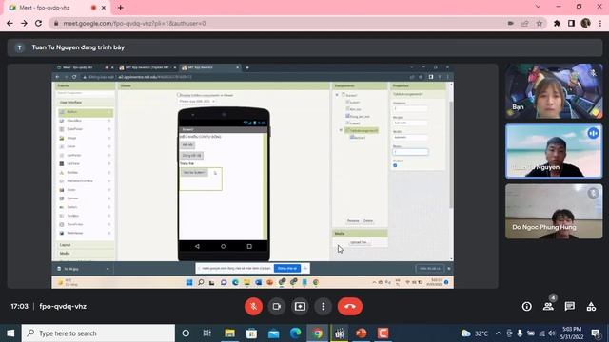Expand the Layout palette section
This screenshot has height=342, width=609.
click(x=86, y=245)
